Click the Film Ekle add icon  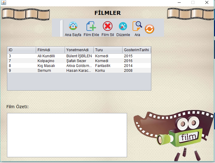point(91,26)
